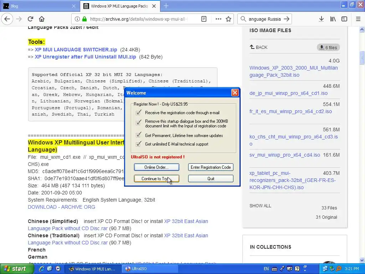Download fr_it_es_mui_winxp_pro_x64_cd2.iso
The width and height of the screenshot is (365, 274).
291,111
